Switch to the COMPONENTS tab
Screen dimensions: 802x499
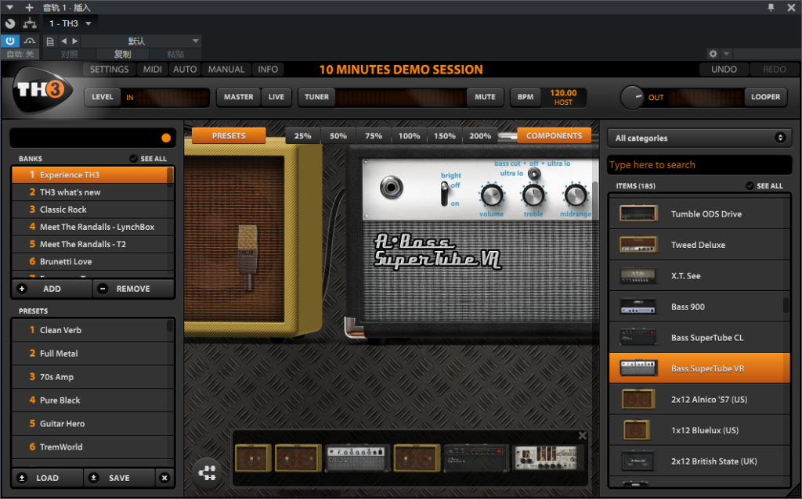click(554, 136)
